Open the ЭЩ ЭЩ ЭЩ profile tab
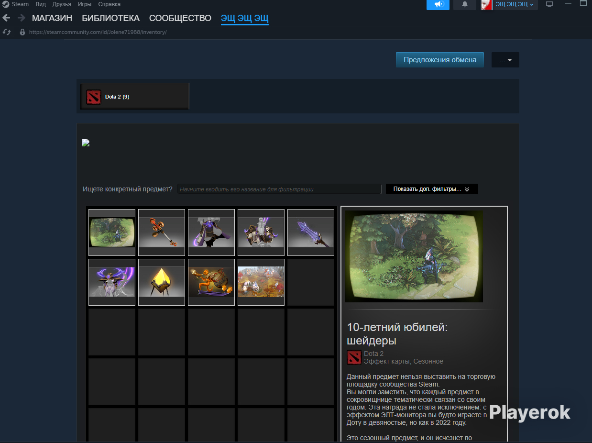 (244, 18)
